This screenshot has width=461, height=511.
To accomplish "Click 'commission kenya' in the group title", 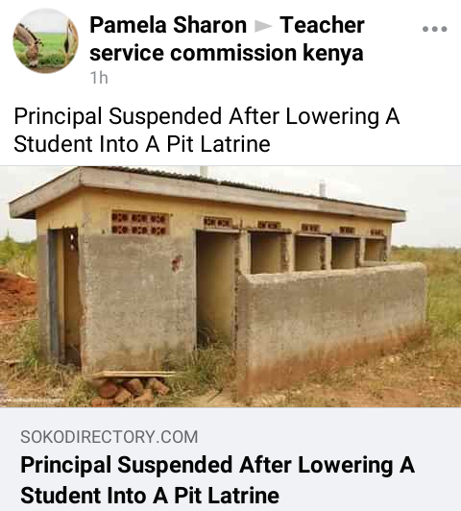I will [266, 53].
